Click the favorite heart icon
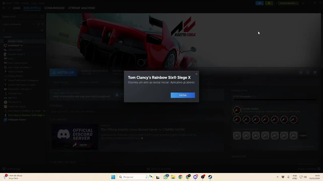 [315, 72]
